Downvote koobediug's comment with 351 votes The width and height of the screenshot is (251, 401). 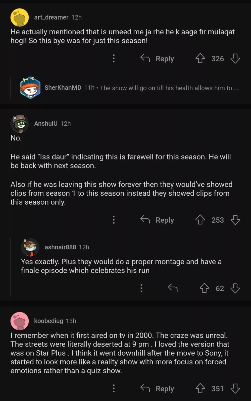pos(235,388)
